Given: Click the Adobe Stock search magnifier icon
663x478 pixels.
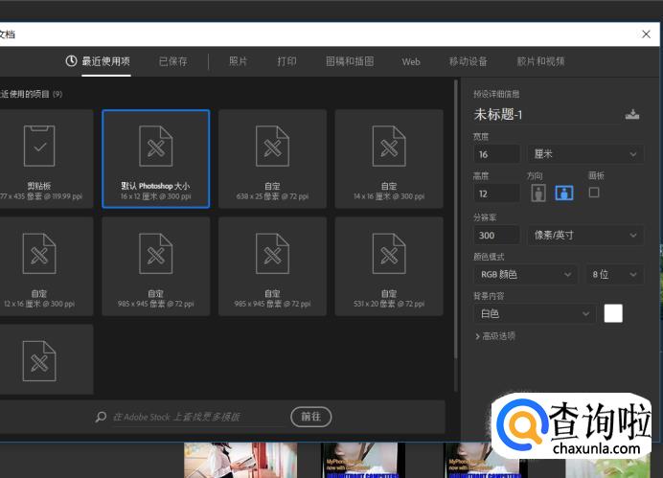Looking at the screenshot, I should [101, 417].
